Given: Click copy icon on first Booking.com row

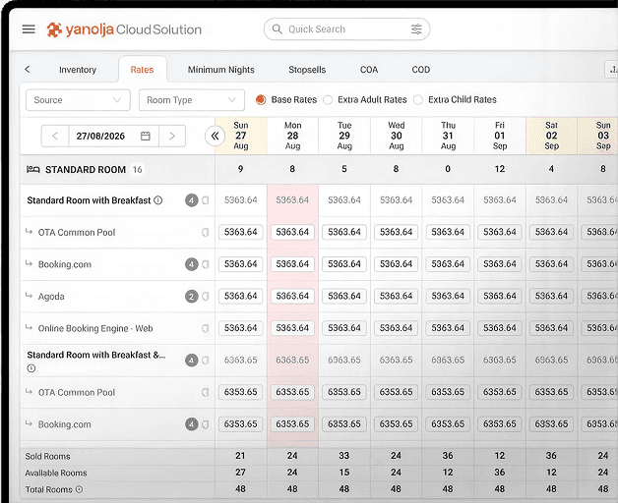Looking at the screenshot, I should [x=206, y=264].
